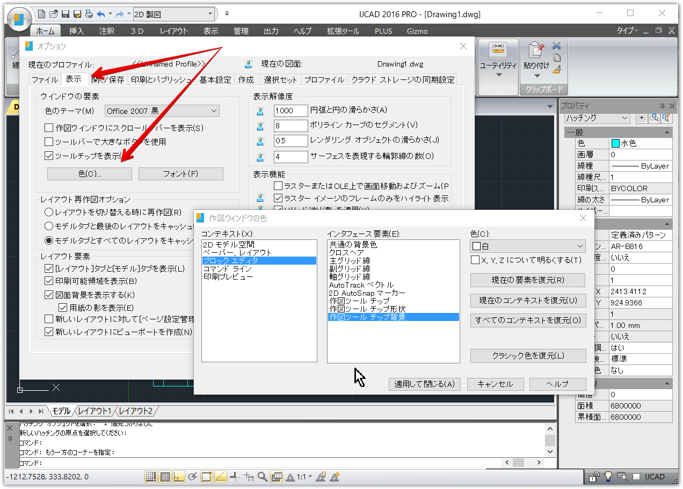683x489 pixels.
Task: Click 現在の要素を復元(R) button
Action: tap(528, 280)
